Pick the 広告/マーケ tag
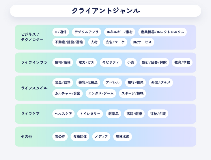This screenshot has width=211, height=160. pos(115,42)
